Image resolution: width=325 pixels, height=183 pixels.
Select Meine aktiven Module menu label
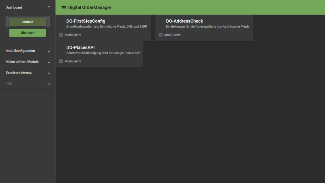(x=22, y=62)
